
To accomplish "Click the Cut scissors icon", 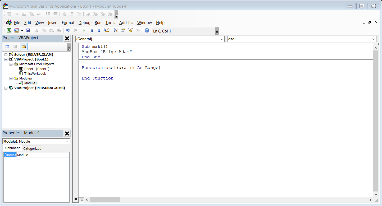I will coord(37,31).
